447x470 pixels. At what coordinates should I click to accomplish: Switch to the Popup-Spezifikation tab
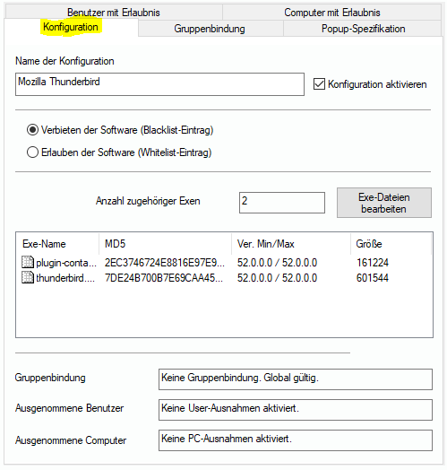coord(363,29)
